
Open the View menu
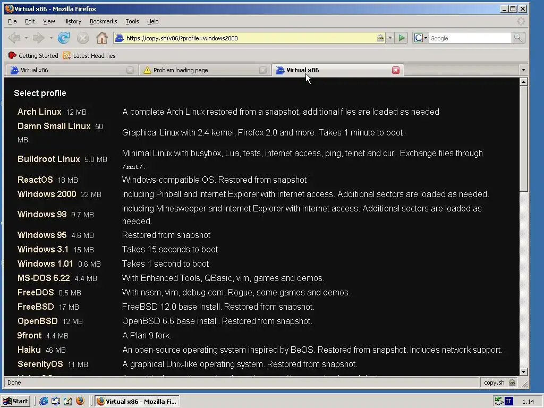49,21
